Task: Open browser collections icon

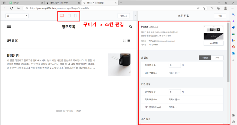Action: coord(219,8)
